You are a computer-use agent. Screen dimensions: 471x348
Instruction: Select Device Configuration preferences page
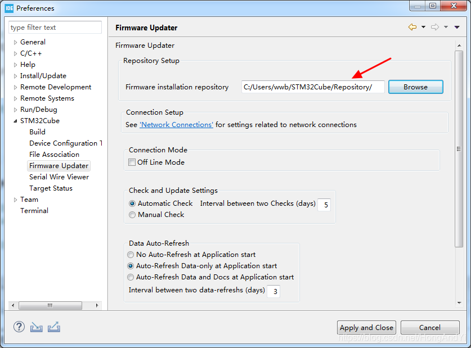tap(65, 143)
